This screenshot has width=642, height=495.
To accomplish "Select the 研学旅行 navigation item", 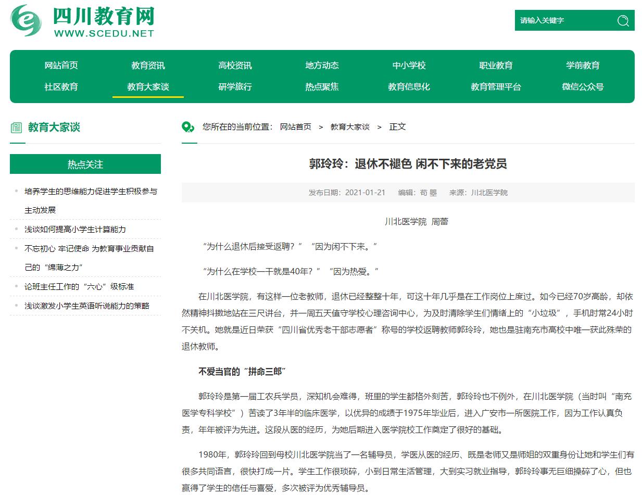I will point(235,86).
